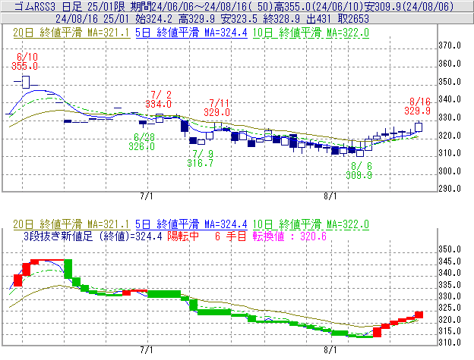
Task: Click the 370.0 price axis label
Action: click(450, 45)
